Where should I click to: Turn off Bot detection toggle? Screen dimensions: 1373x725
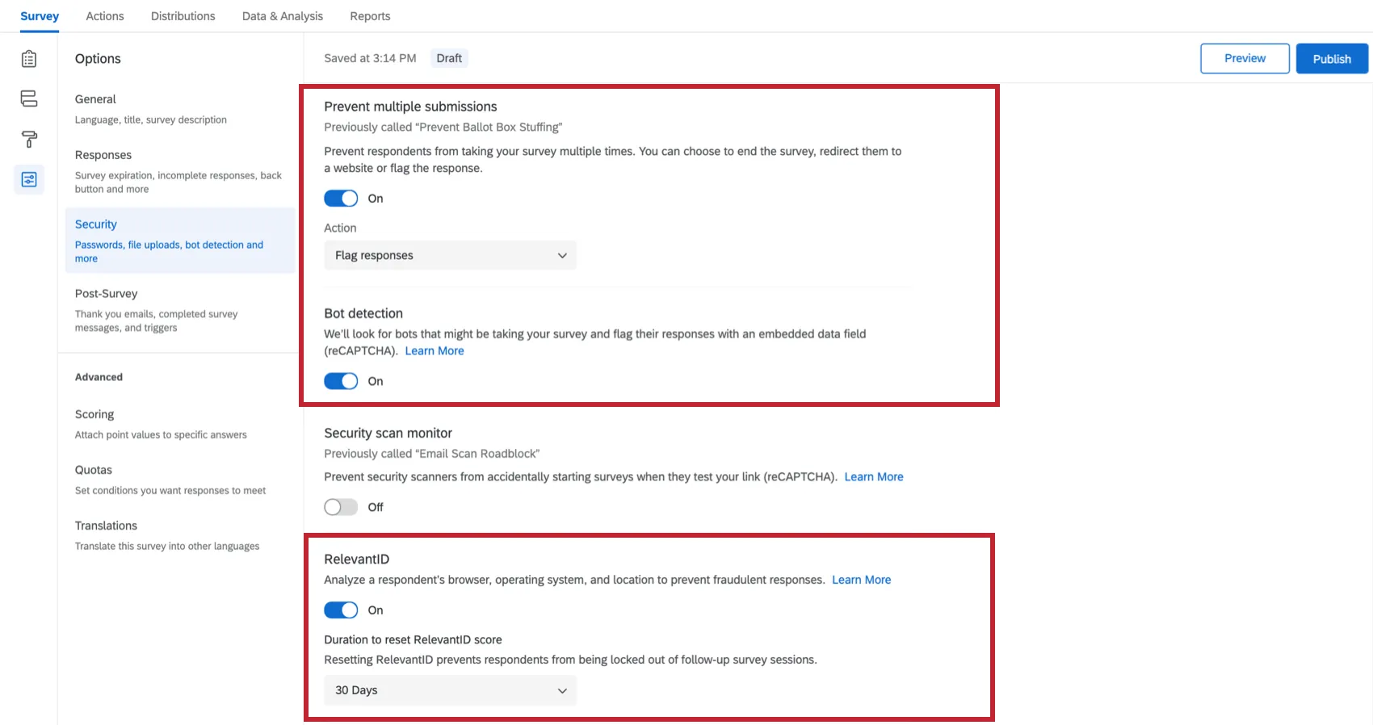coord(341,381)
